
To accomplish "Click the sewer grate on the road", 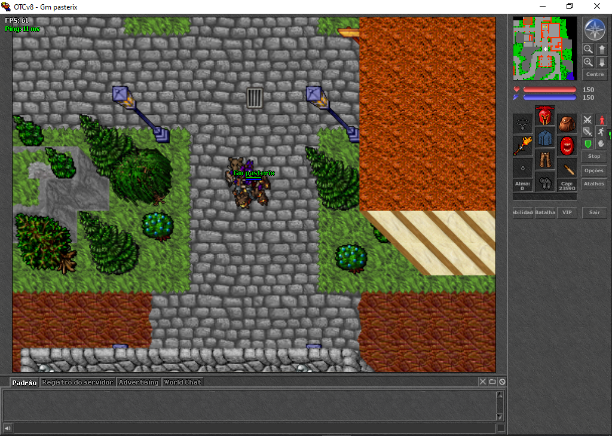I will (255, 97).
